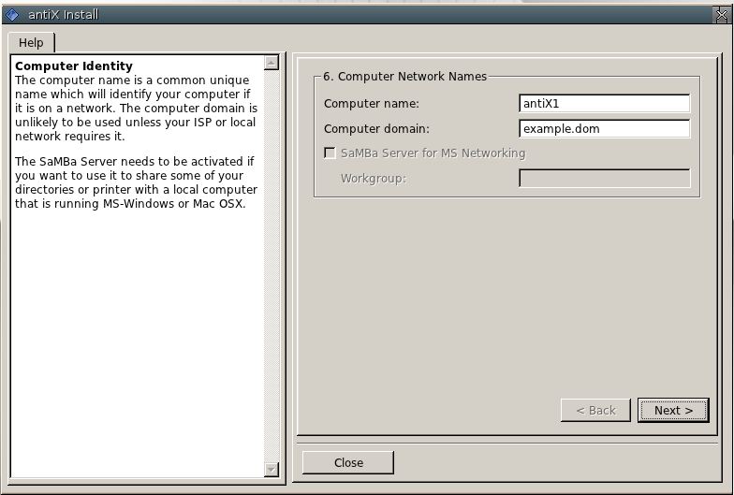Switch to the Help tab

pos(32,43)
